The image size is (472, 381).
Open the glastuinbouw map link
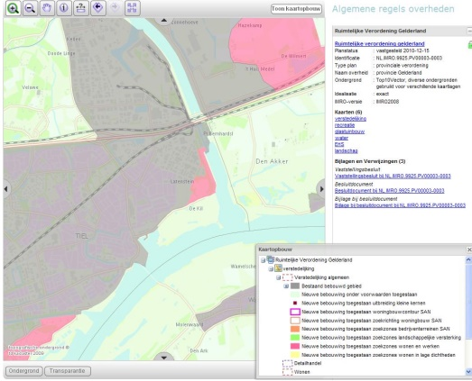click(349, 132)
